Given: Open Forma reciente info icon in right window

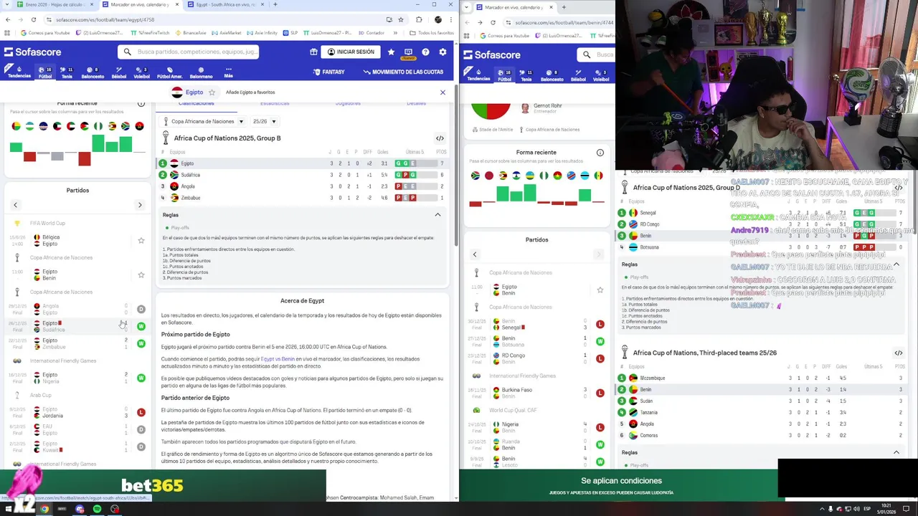Looking at the screenshot, I should [x=600, y=153].
